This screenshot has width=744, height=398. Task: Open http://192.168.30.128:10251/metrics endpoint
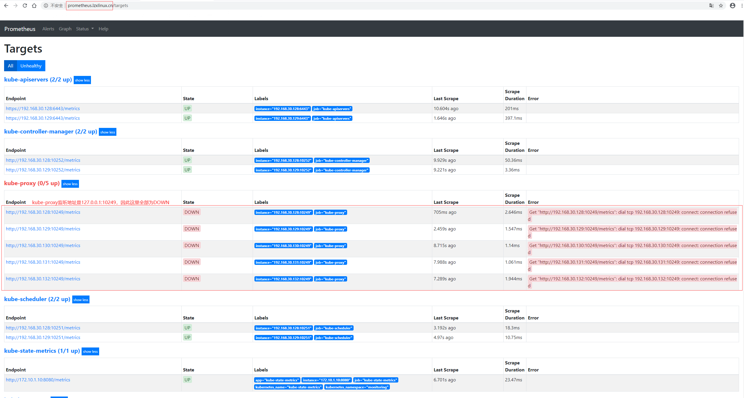click(x=43, y=328)
